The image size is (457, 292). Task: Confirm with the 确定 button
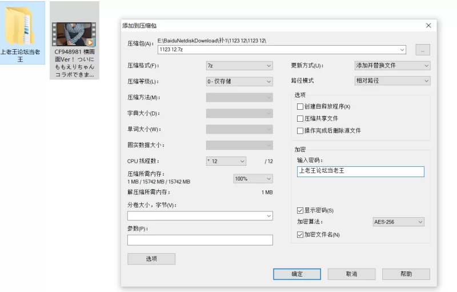(297, 274)
